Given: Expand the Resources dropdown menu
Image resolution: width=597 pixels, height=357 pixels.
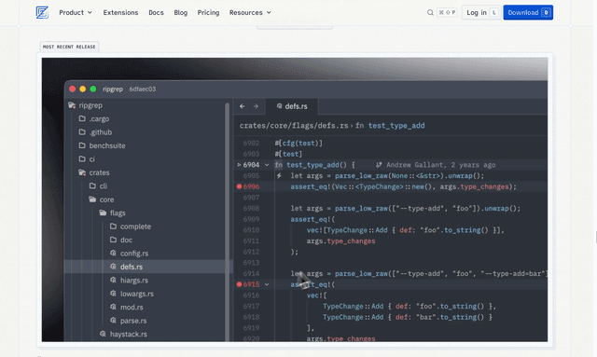Looking at the screenshot, I should coord(250,12).
